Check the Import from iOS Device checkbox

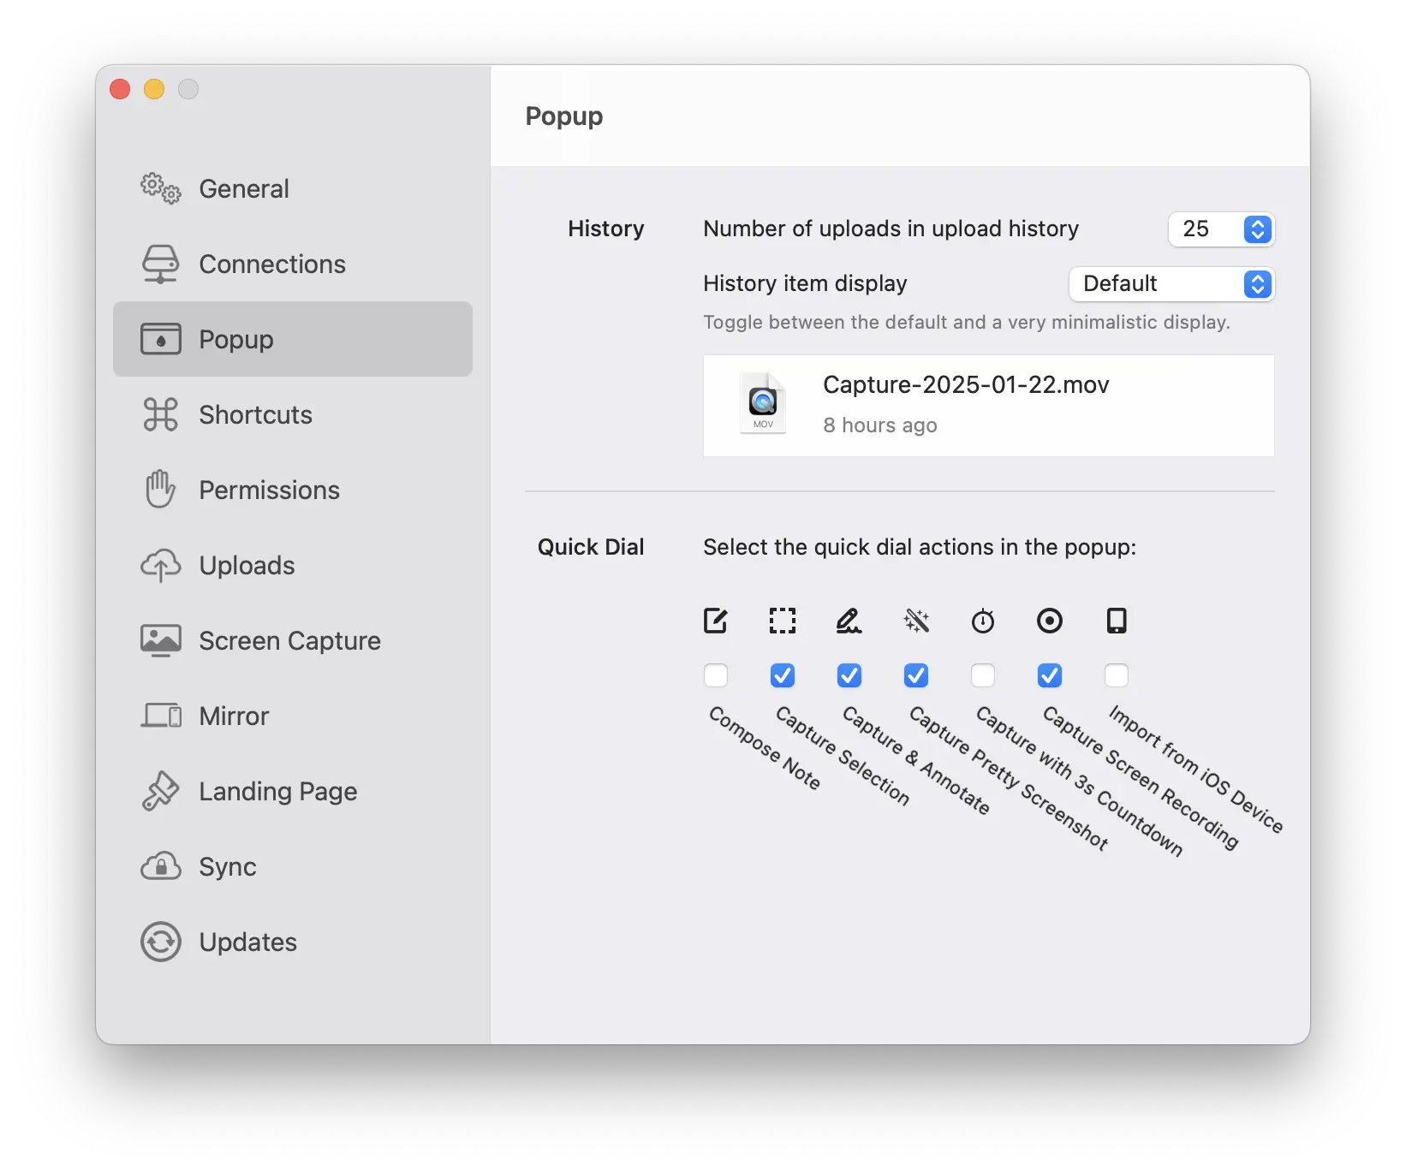tap(1117, 675)
